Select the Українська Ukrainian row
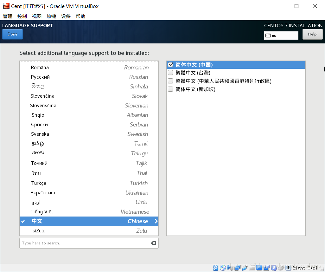Image resolution: width=325 pixels, height=272 pixels. click(89, 193)
